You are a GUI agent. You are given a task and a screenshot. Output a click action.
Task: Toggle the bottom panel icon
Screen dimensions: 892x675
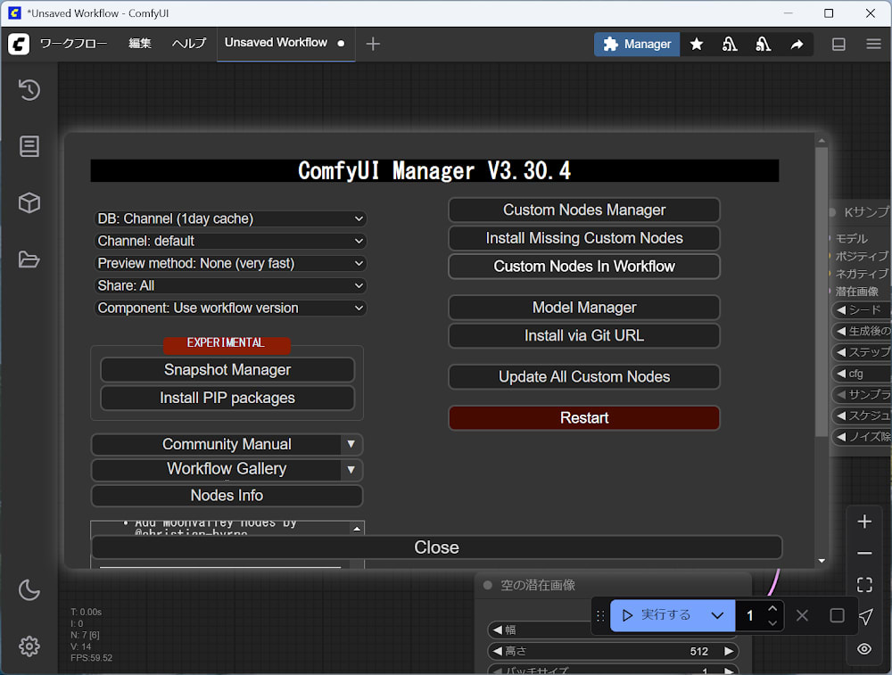click(x=838, y=45)
